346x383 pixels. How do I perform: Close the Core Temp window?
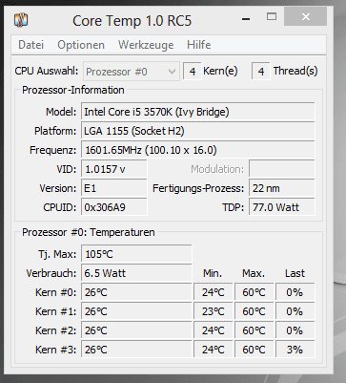pyautogui.click(x=305, y=16)
